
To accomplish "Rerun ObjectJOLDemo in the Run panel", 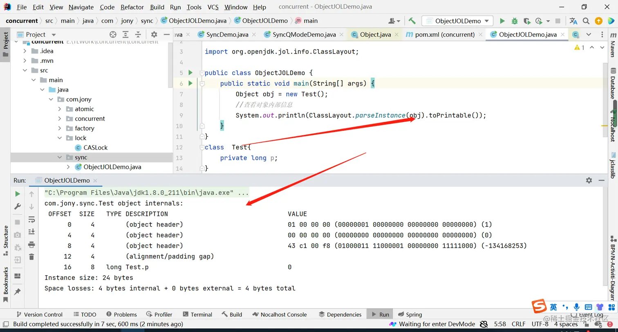I will click(x=18, y=194).
